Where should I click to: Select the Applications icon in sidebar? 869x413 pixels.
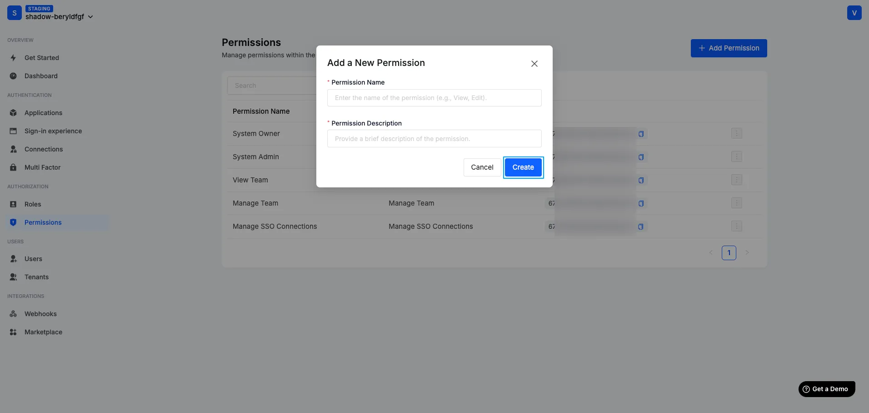click(13, 113)
